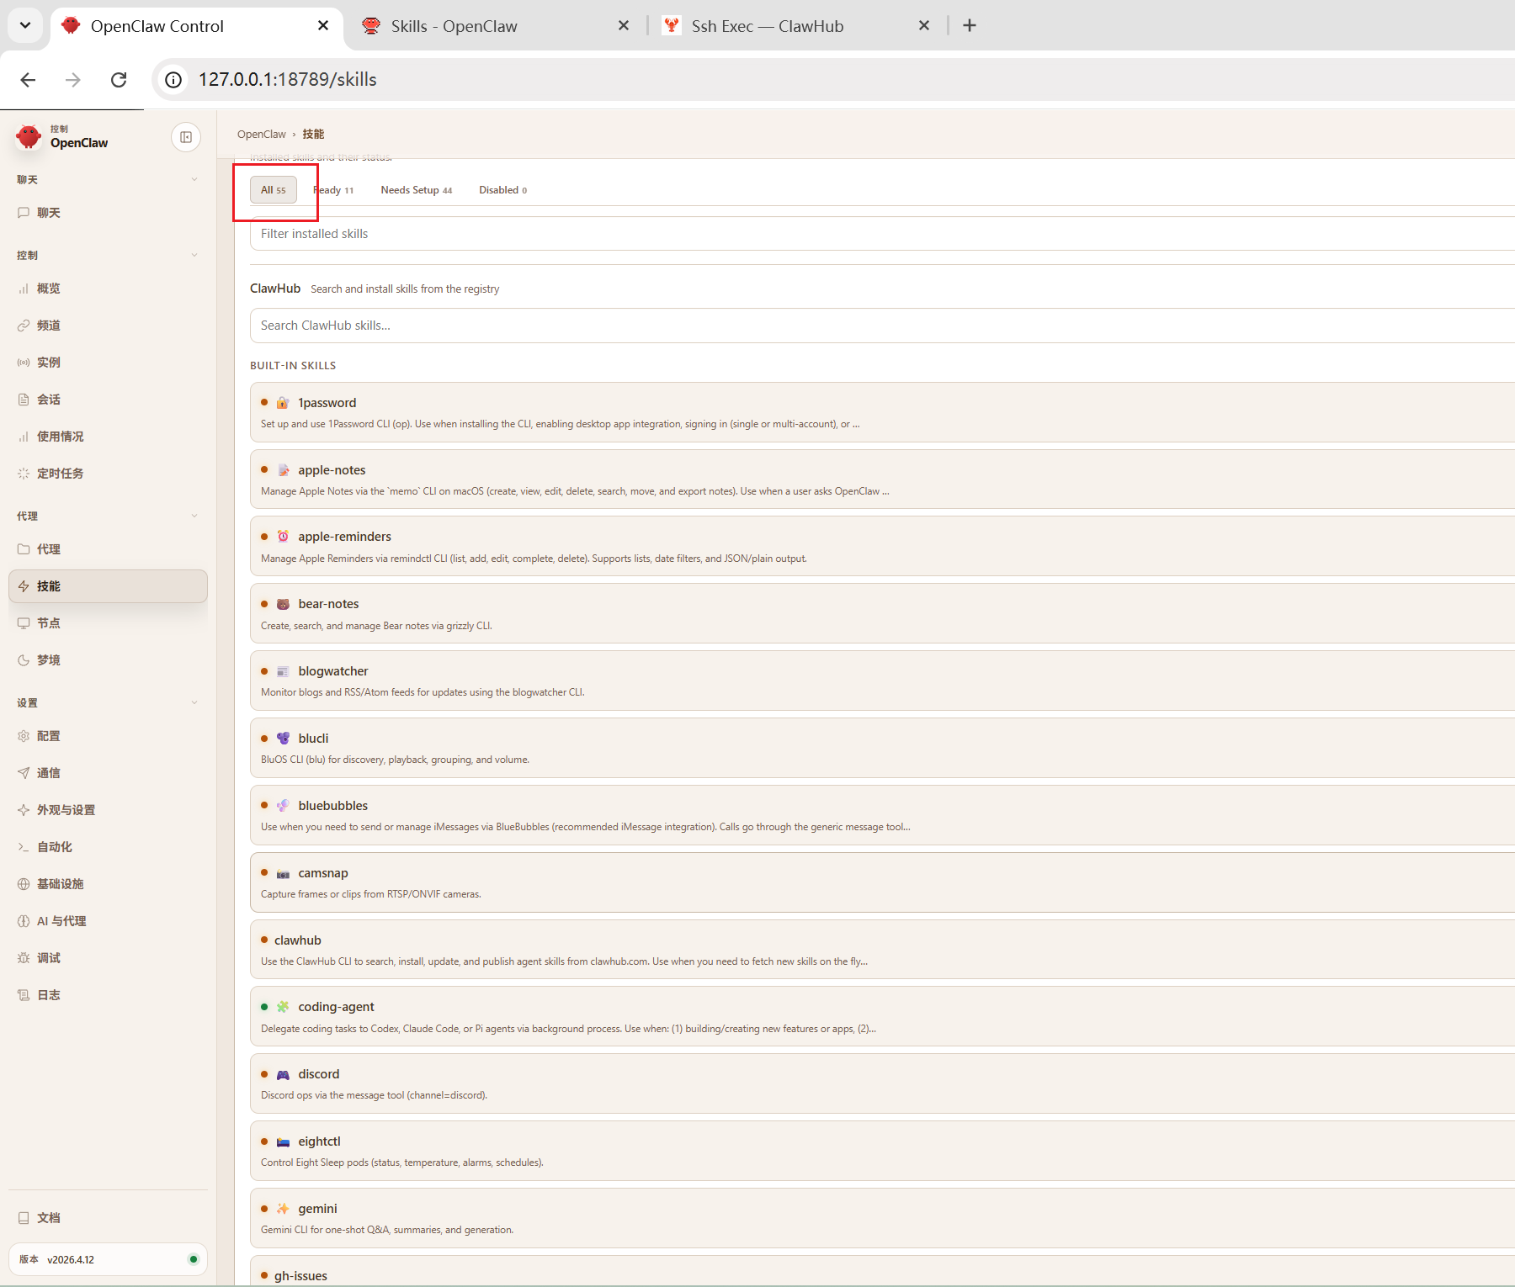Click the browser address bar URL
The width and height of the screenshot is (1515, 1287).
(288, 80)
